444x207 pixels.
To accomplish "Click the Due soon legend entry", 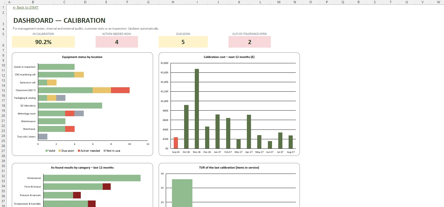I will click(66, 151).
